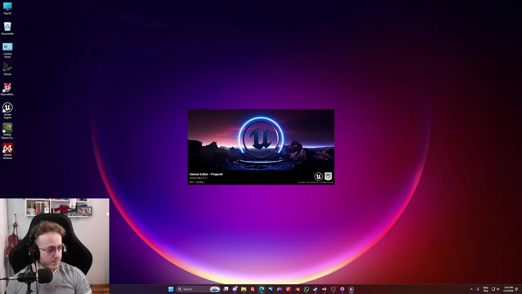The height and width of the screenshot is (294, 522).
Task: Open Blender from the taskbar
Action: click(x=298, y=289)
